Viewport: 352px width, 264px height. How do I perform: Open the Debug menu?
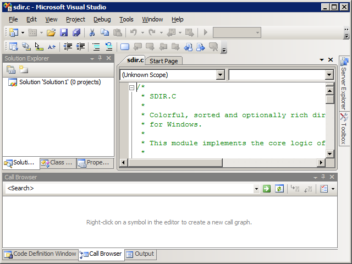(102, 20)
